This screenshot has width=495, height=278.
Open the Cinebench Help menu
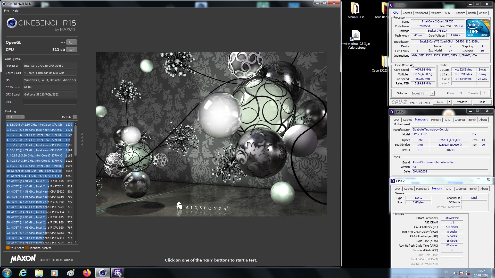[x=15, y=11]
